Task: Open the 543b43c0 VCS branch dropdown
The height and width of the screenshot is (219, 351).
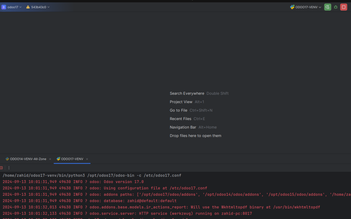Action: pyautogui.click(x=40, y=7)
